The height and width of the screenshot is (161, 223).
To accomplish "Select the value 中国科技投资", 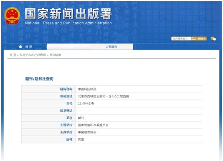I will click(87, 89).
